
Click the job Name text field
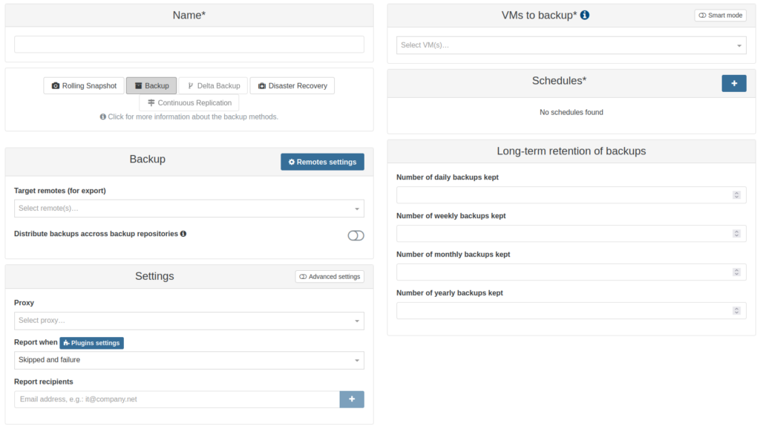189,45
